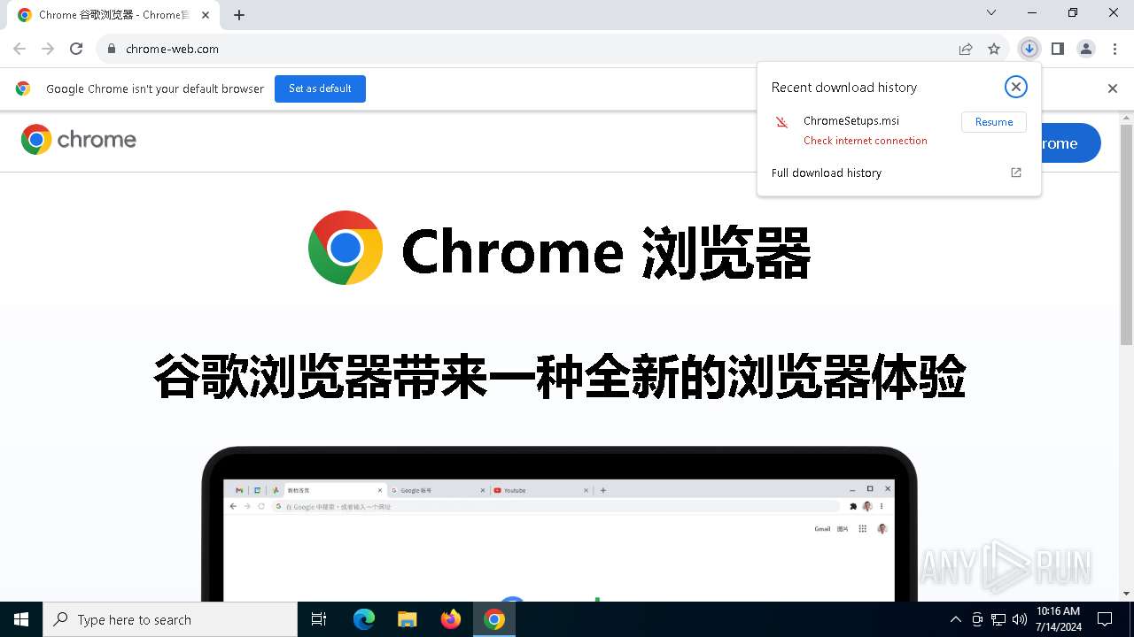This screenshot has width=1134, height=637.
Task: Click the Chrome taskbar icon
Action: pos(494,619)
